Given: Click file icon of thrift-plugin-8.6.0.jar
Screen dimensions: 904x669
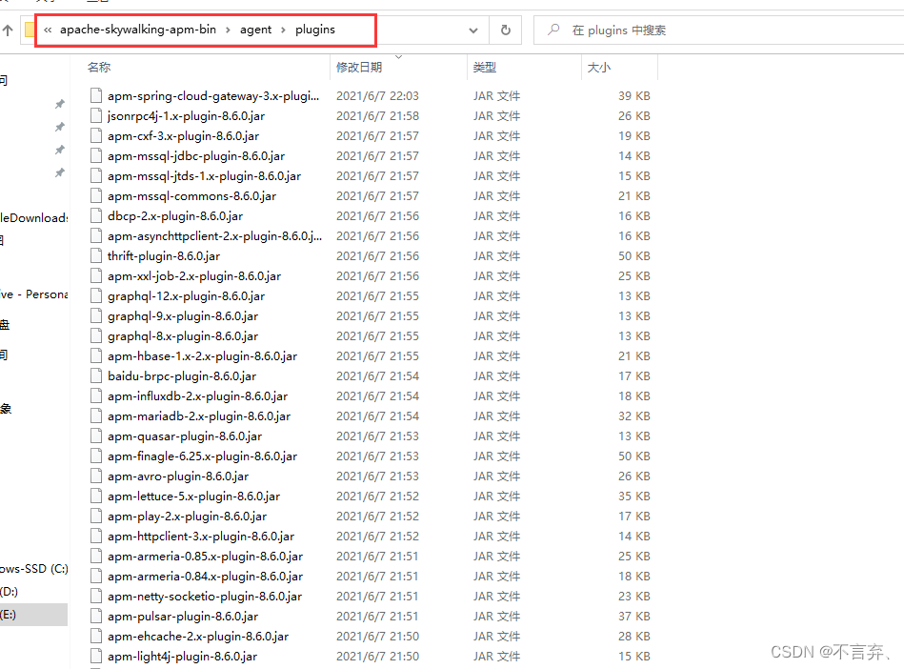Looking at the screenshot, I should pyautogui.click(x=96, y=256).
